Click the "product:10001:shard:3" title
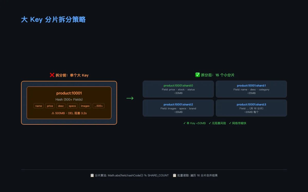 pos(251,104)
